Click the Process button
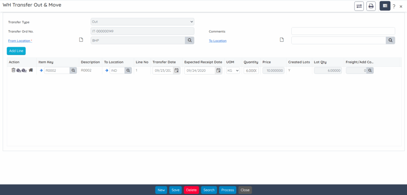Screen dimensions: 407x195 click(x=227, y=190)
